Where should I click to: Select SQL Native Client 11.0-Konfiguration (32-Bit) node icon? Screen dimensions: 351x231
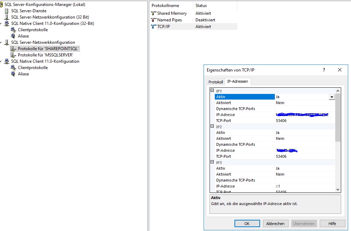(7, 23)
